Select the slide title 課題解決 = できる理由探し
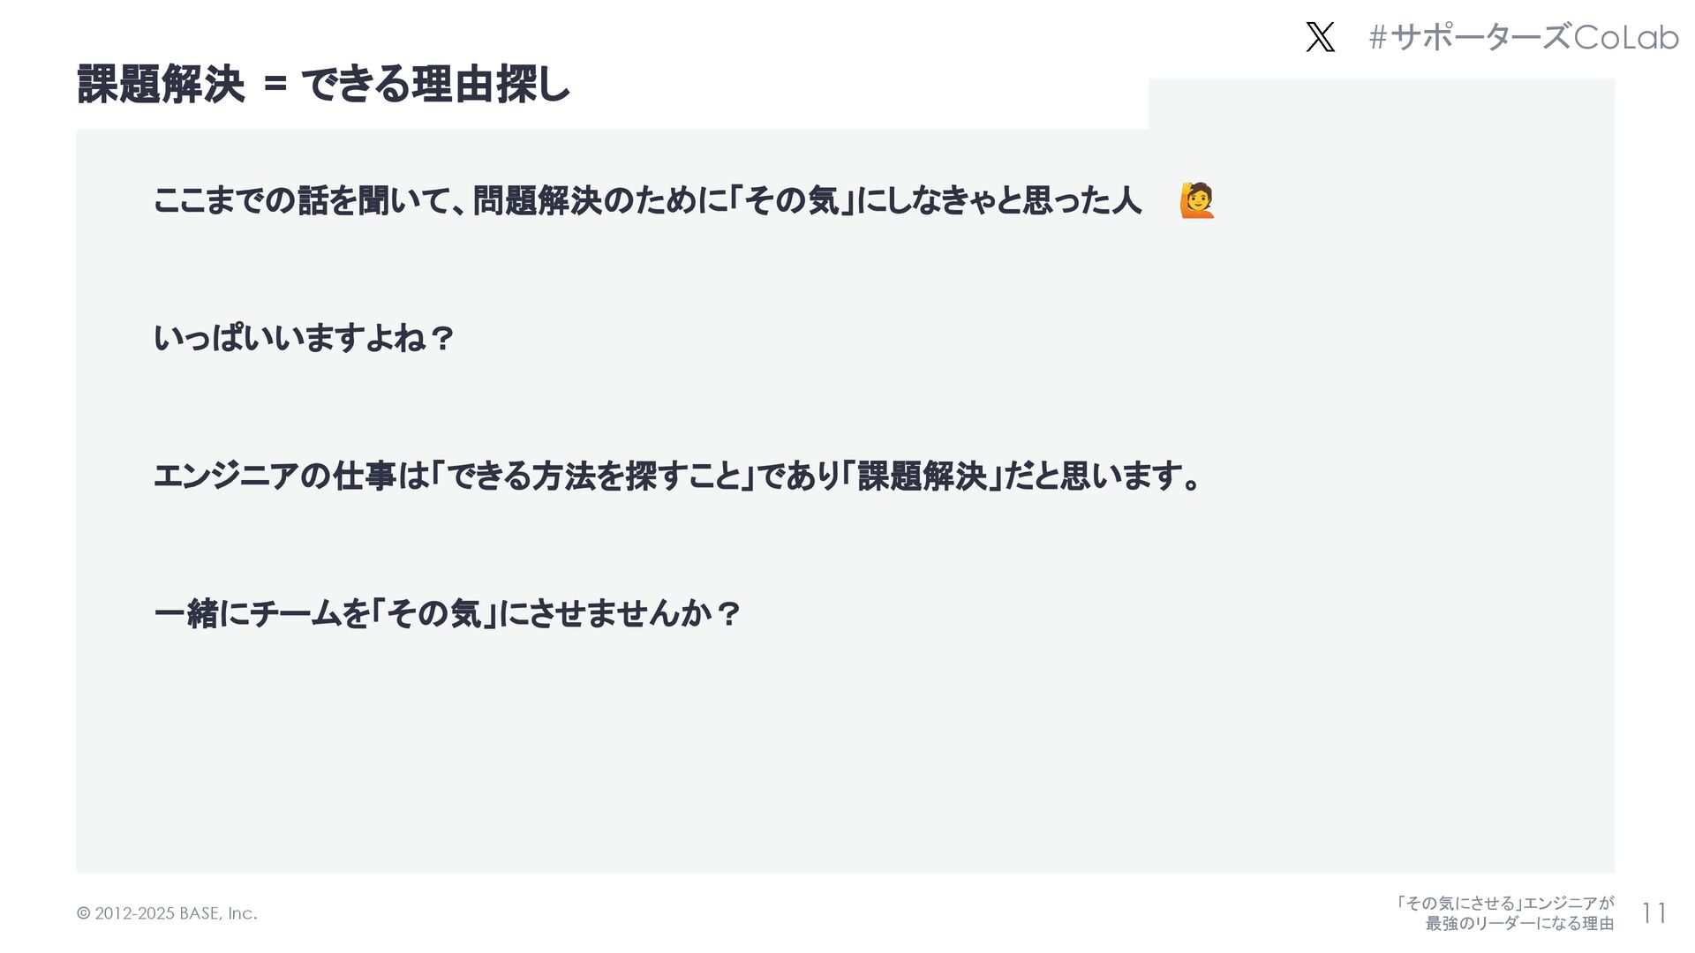This screenshot has height=953, width=1695. tap(323, 85)
